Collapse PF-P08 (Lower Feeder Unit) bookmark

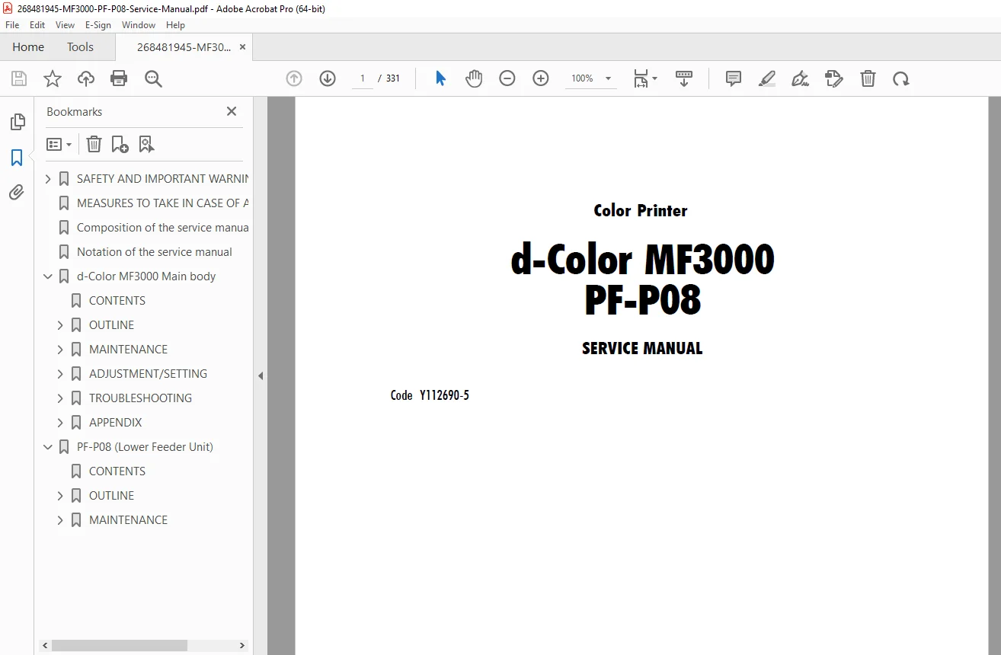(49, 447)
